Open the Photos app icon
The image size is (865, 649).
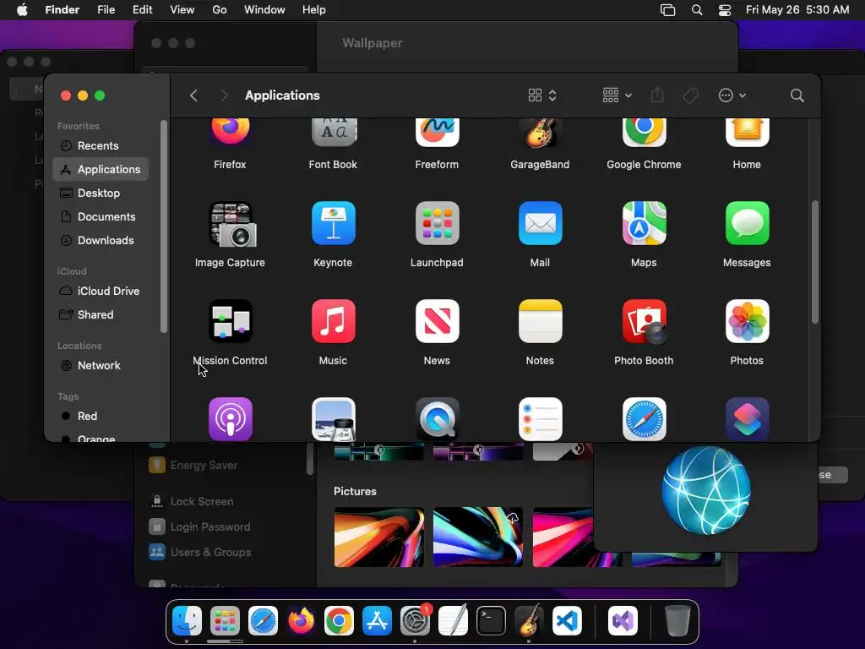pos(747,321)
